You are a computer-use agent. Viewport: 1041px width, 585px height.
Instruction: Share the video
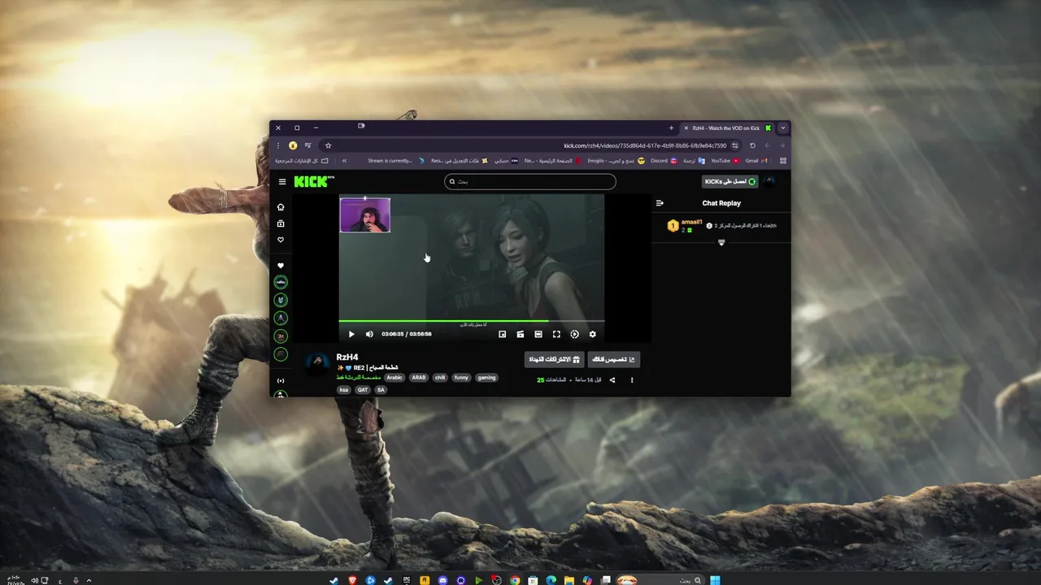tap(612, 380)
